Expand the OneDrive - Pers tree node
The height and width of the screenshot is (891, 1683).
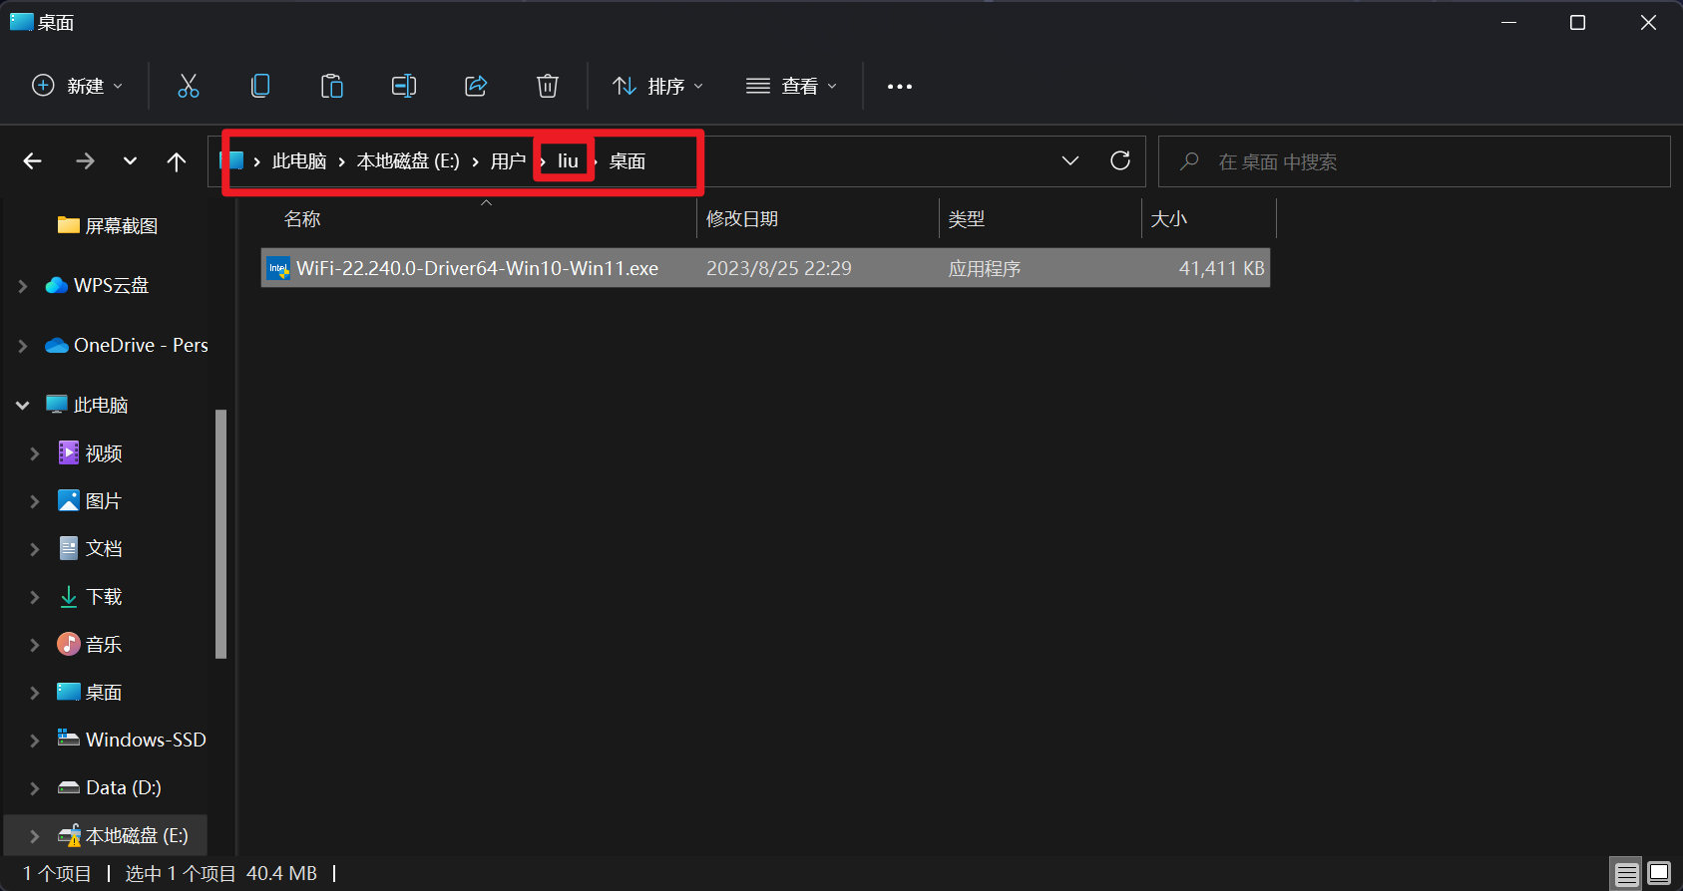(23, 346)
